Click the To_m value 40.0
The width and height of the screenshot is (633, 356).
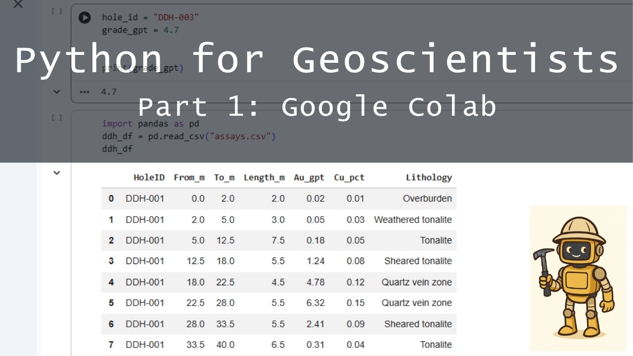tap(226, 345)
